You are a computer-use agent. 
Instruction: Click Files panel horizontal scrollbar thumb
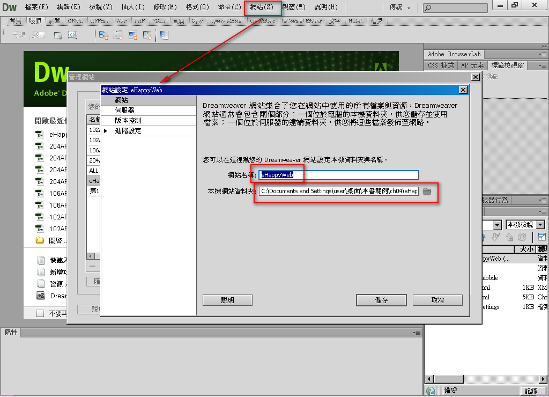pyautogui.click(x=449, y=379)
